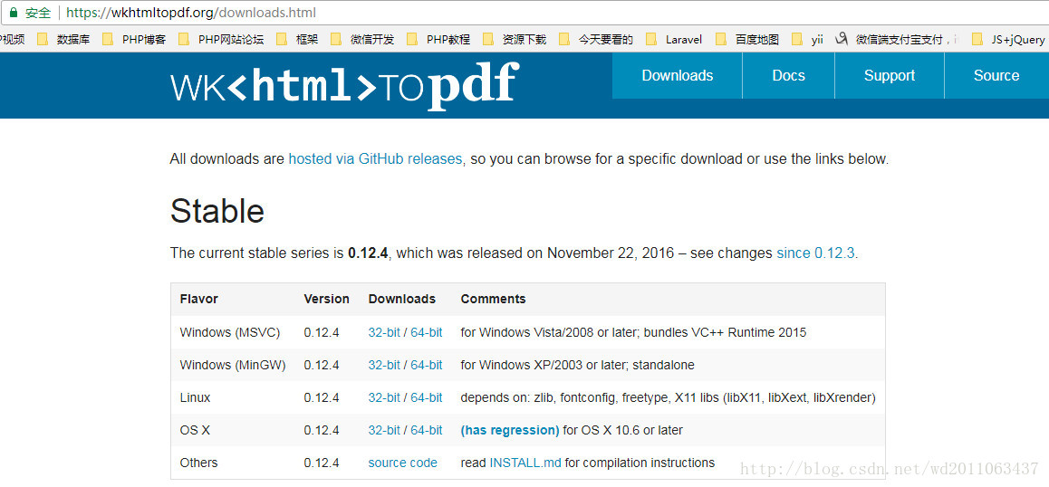Open the PHP网站论坛 bookmark folder
The height and width of the screenshot is (487, 1049).
coord(221,40)
